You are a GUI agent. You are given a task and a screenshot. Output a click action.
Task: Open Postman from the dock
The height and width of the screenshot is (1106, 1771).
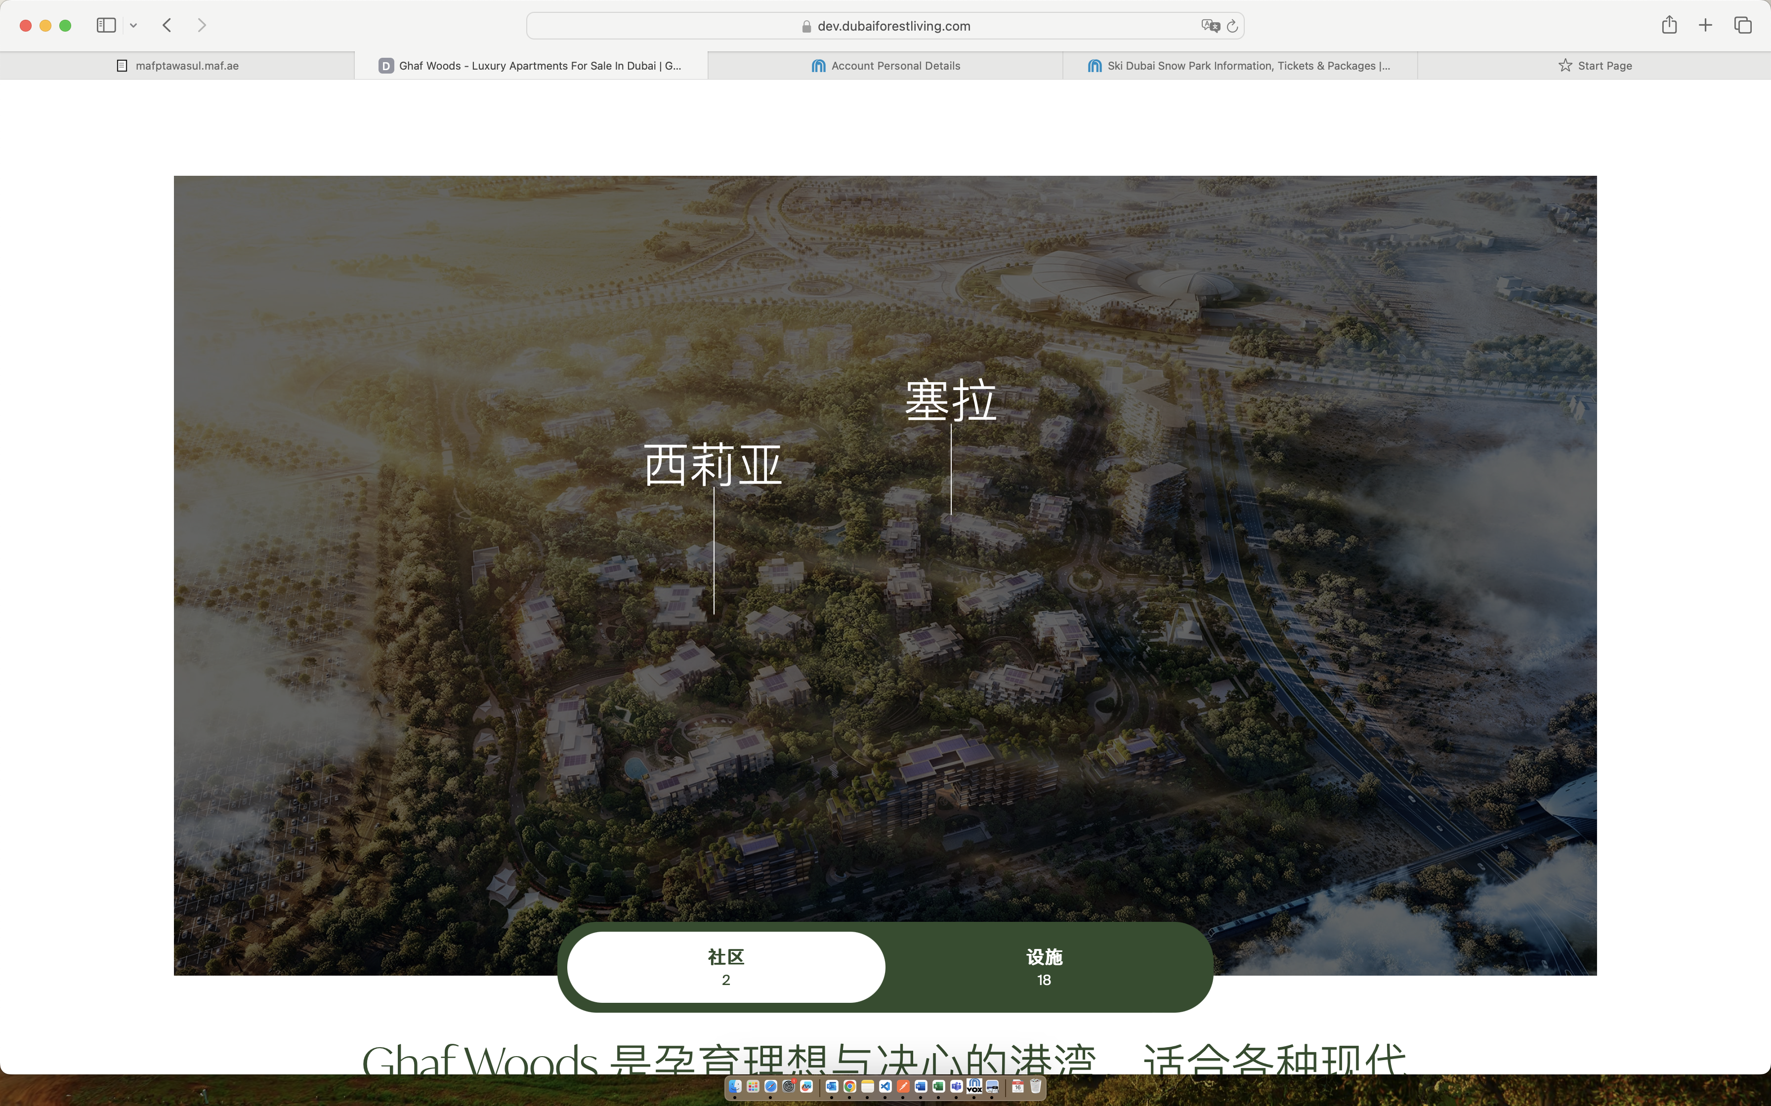pyautogui.click(x=903, y=1086)
